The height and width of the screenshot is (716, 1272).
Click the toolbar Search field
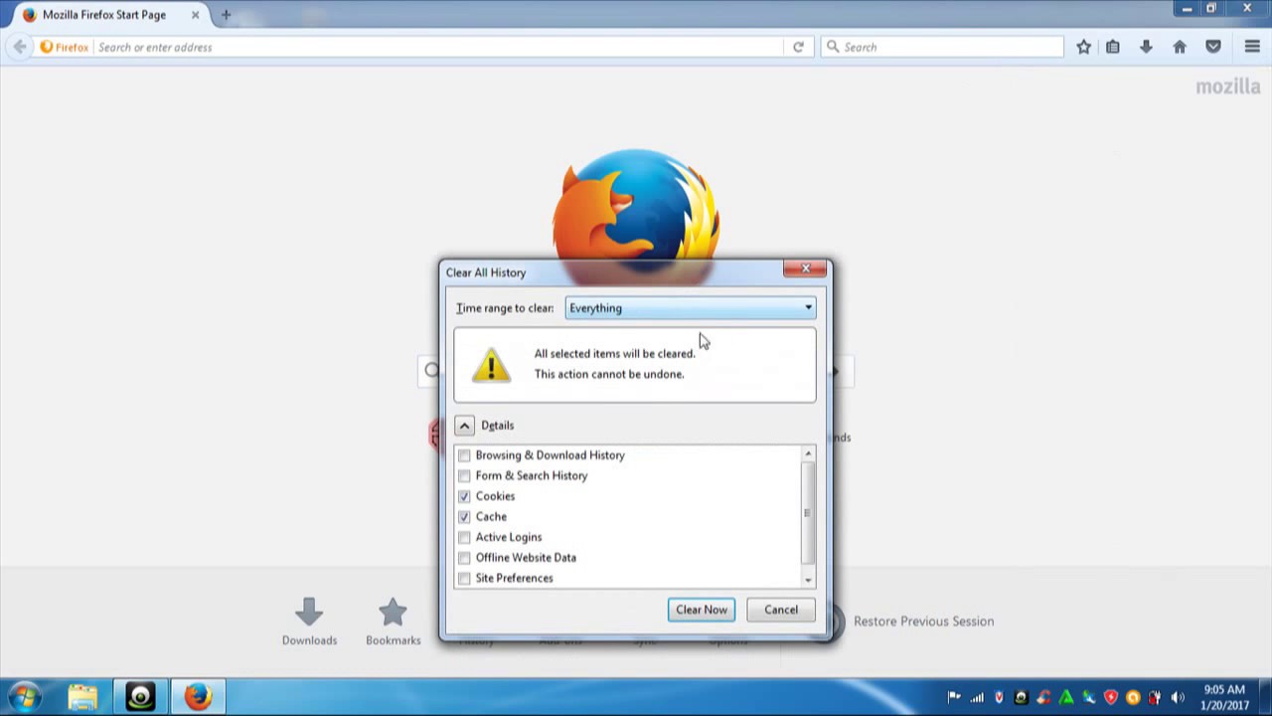click(x=943, y=47)
